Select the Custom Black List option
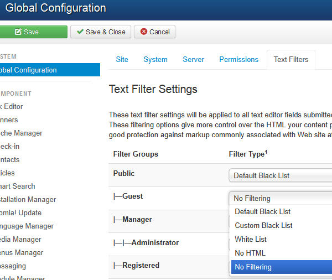Viewport: 332px width, 280px height. pos(263,225)
